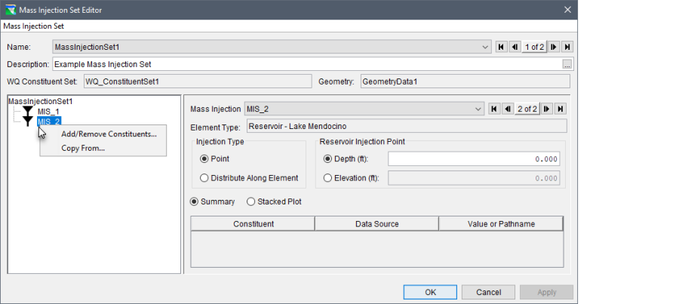
Task: Click the Element Type field
Action: (x=407, y=126)
